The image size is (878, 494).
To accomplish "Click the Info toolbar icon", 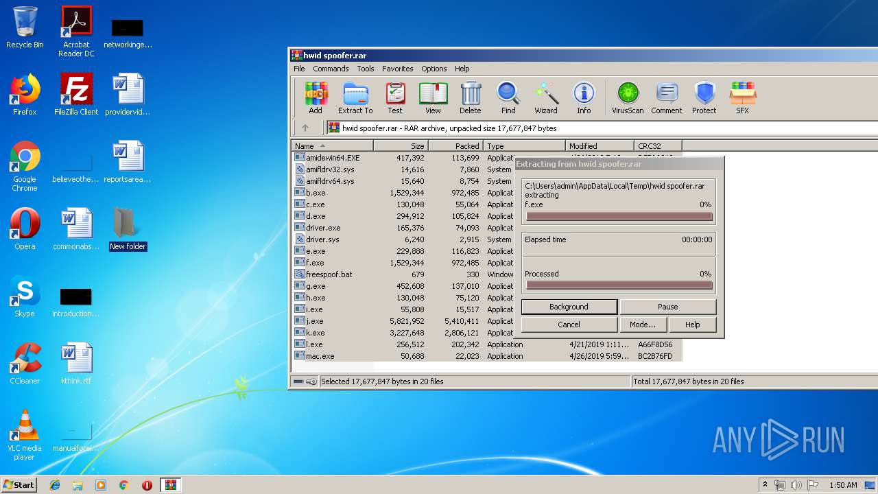I will (x=584, y=97).
